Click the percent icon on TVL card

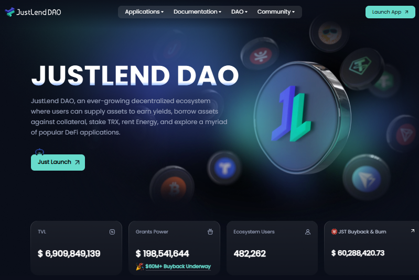pos(112,232)
